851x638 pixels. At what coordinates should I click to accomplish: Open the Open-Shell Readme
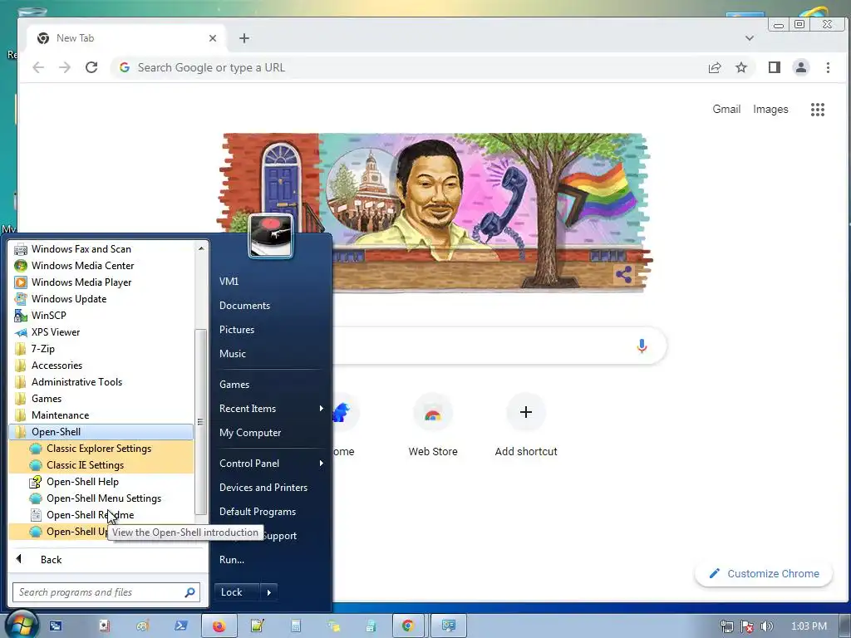tap(101, 515)
